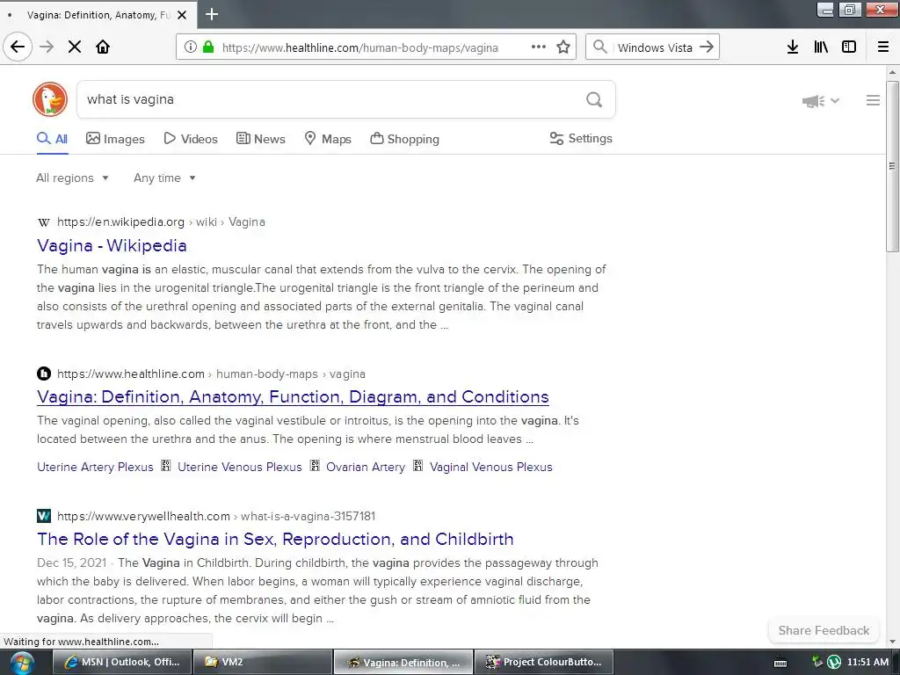
Task: Click the Healthline favicon beside result URL
Action: click(x=44, y=374)
